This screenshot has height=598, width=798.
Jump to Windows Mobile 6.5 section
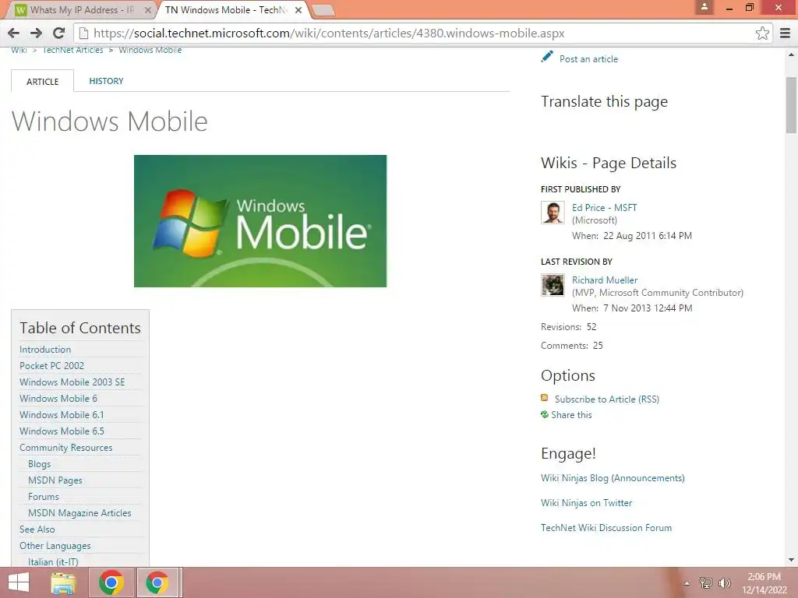coord(62,431)
